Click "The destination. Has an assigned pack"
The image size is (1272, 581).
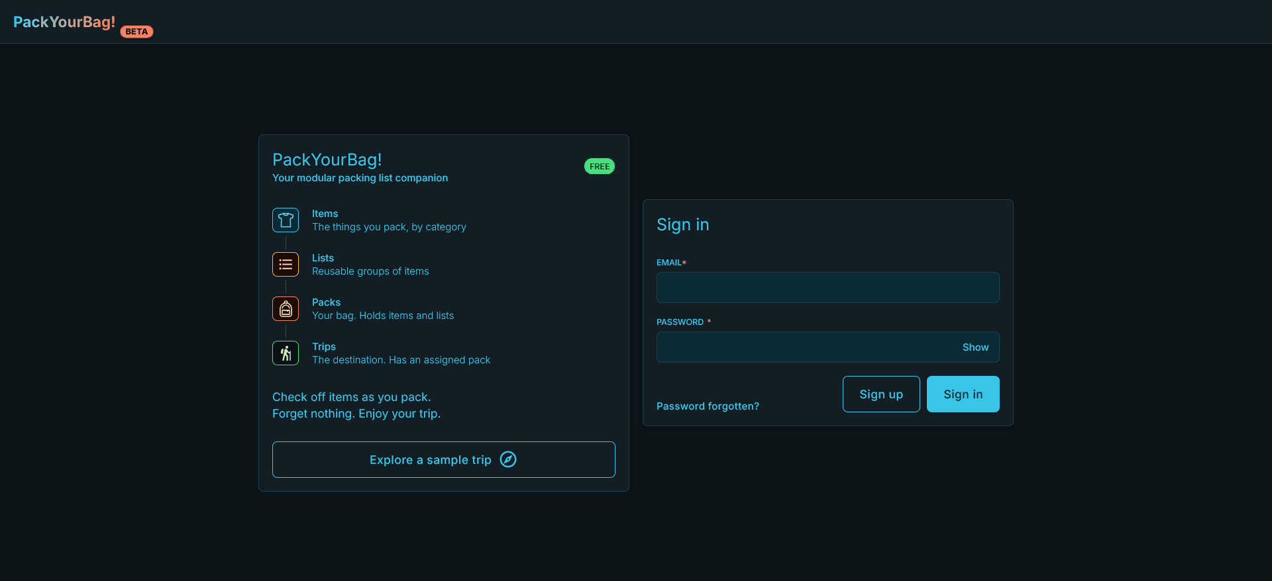[x=401, y=360]
